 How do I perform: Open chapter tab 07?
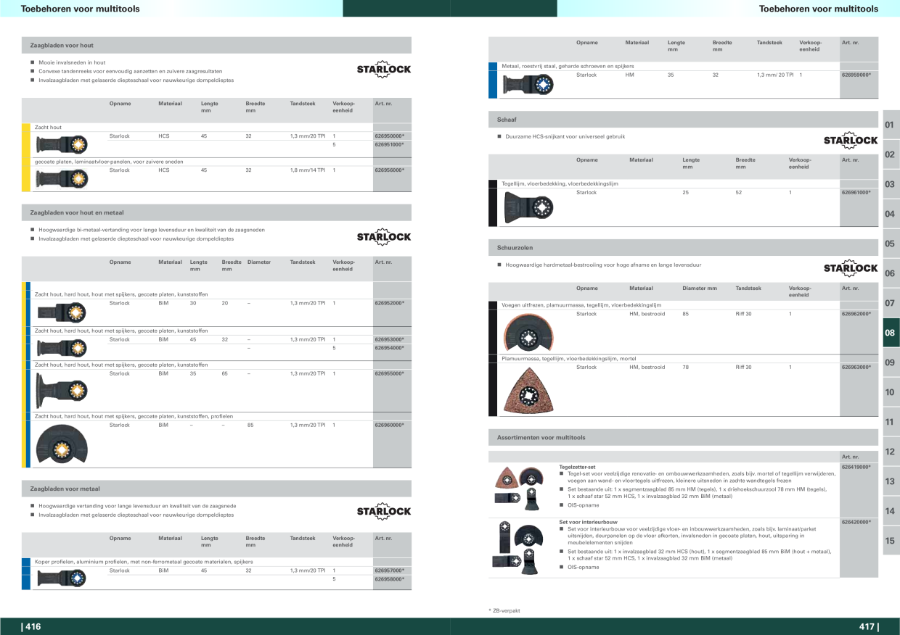point(890,303)
